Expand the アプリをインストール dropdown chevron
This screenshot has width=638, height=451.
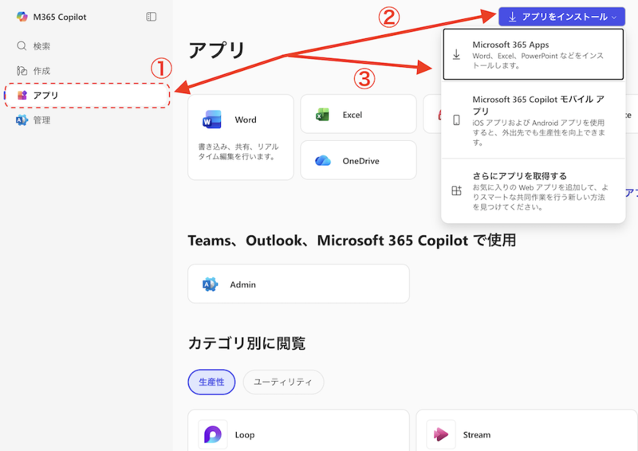click(x=614, y=17)
